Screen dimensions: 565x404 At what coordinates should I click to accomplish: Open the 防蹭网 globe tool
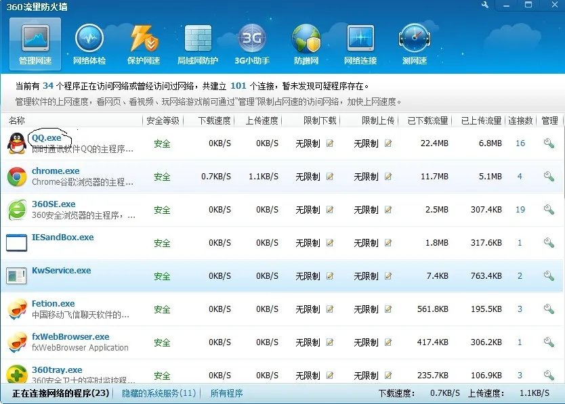pos(306,43)
